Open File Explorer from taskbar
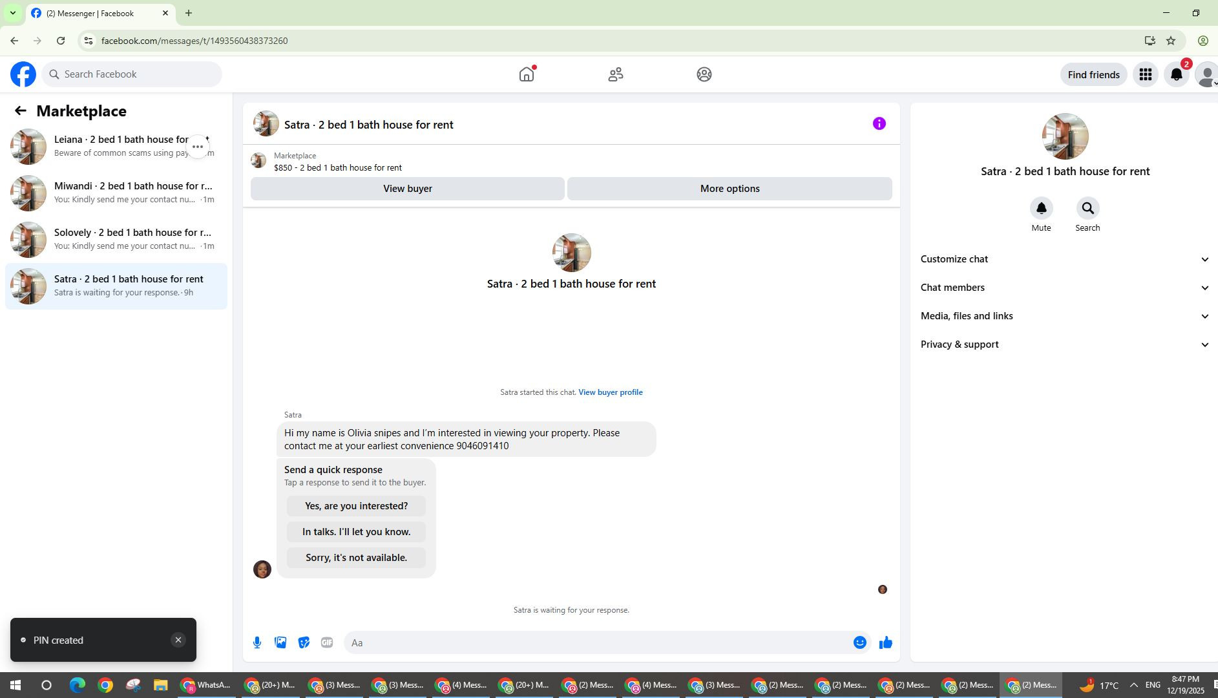 [160, 685]
